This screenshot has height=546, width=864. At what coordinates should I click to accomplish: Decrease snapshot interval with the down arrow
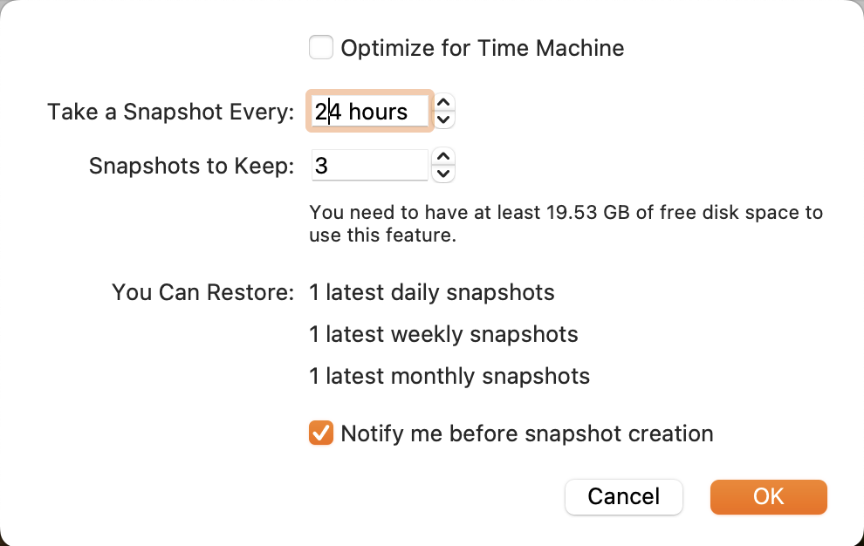click(x=443, y=119)
